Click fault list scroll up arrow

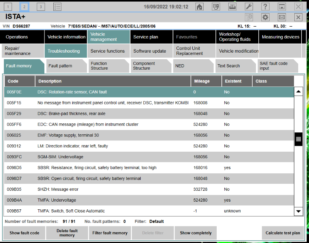(298, 91)
